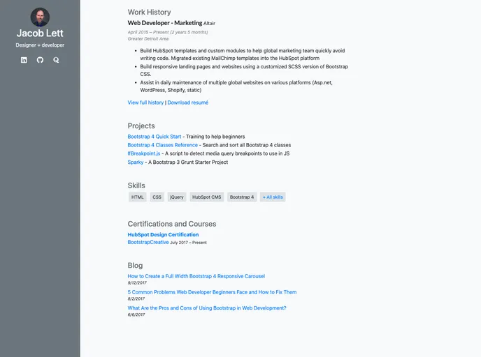Open the HubSpot Design Certification link
The width and height of the screenshot is (481, 357).
(x=163, y=235)
